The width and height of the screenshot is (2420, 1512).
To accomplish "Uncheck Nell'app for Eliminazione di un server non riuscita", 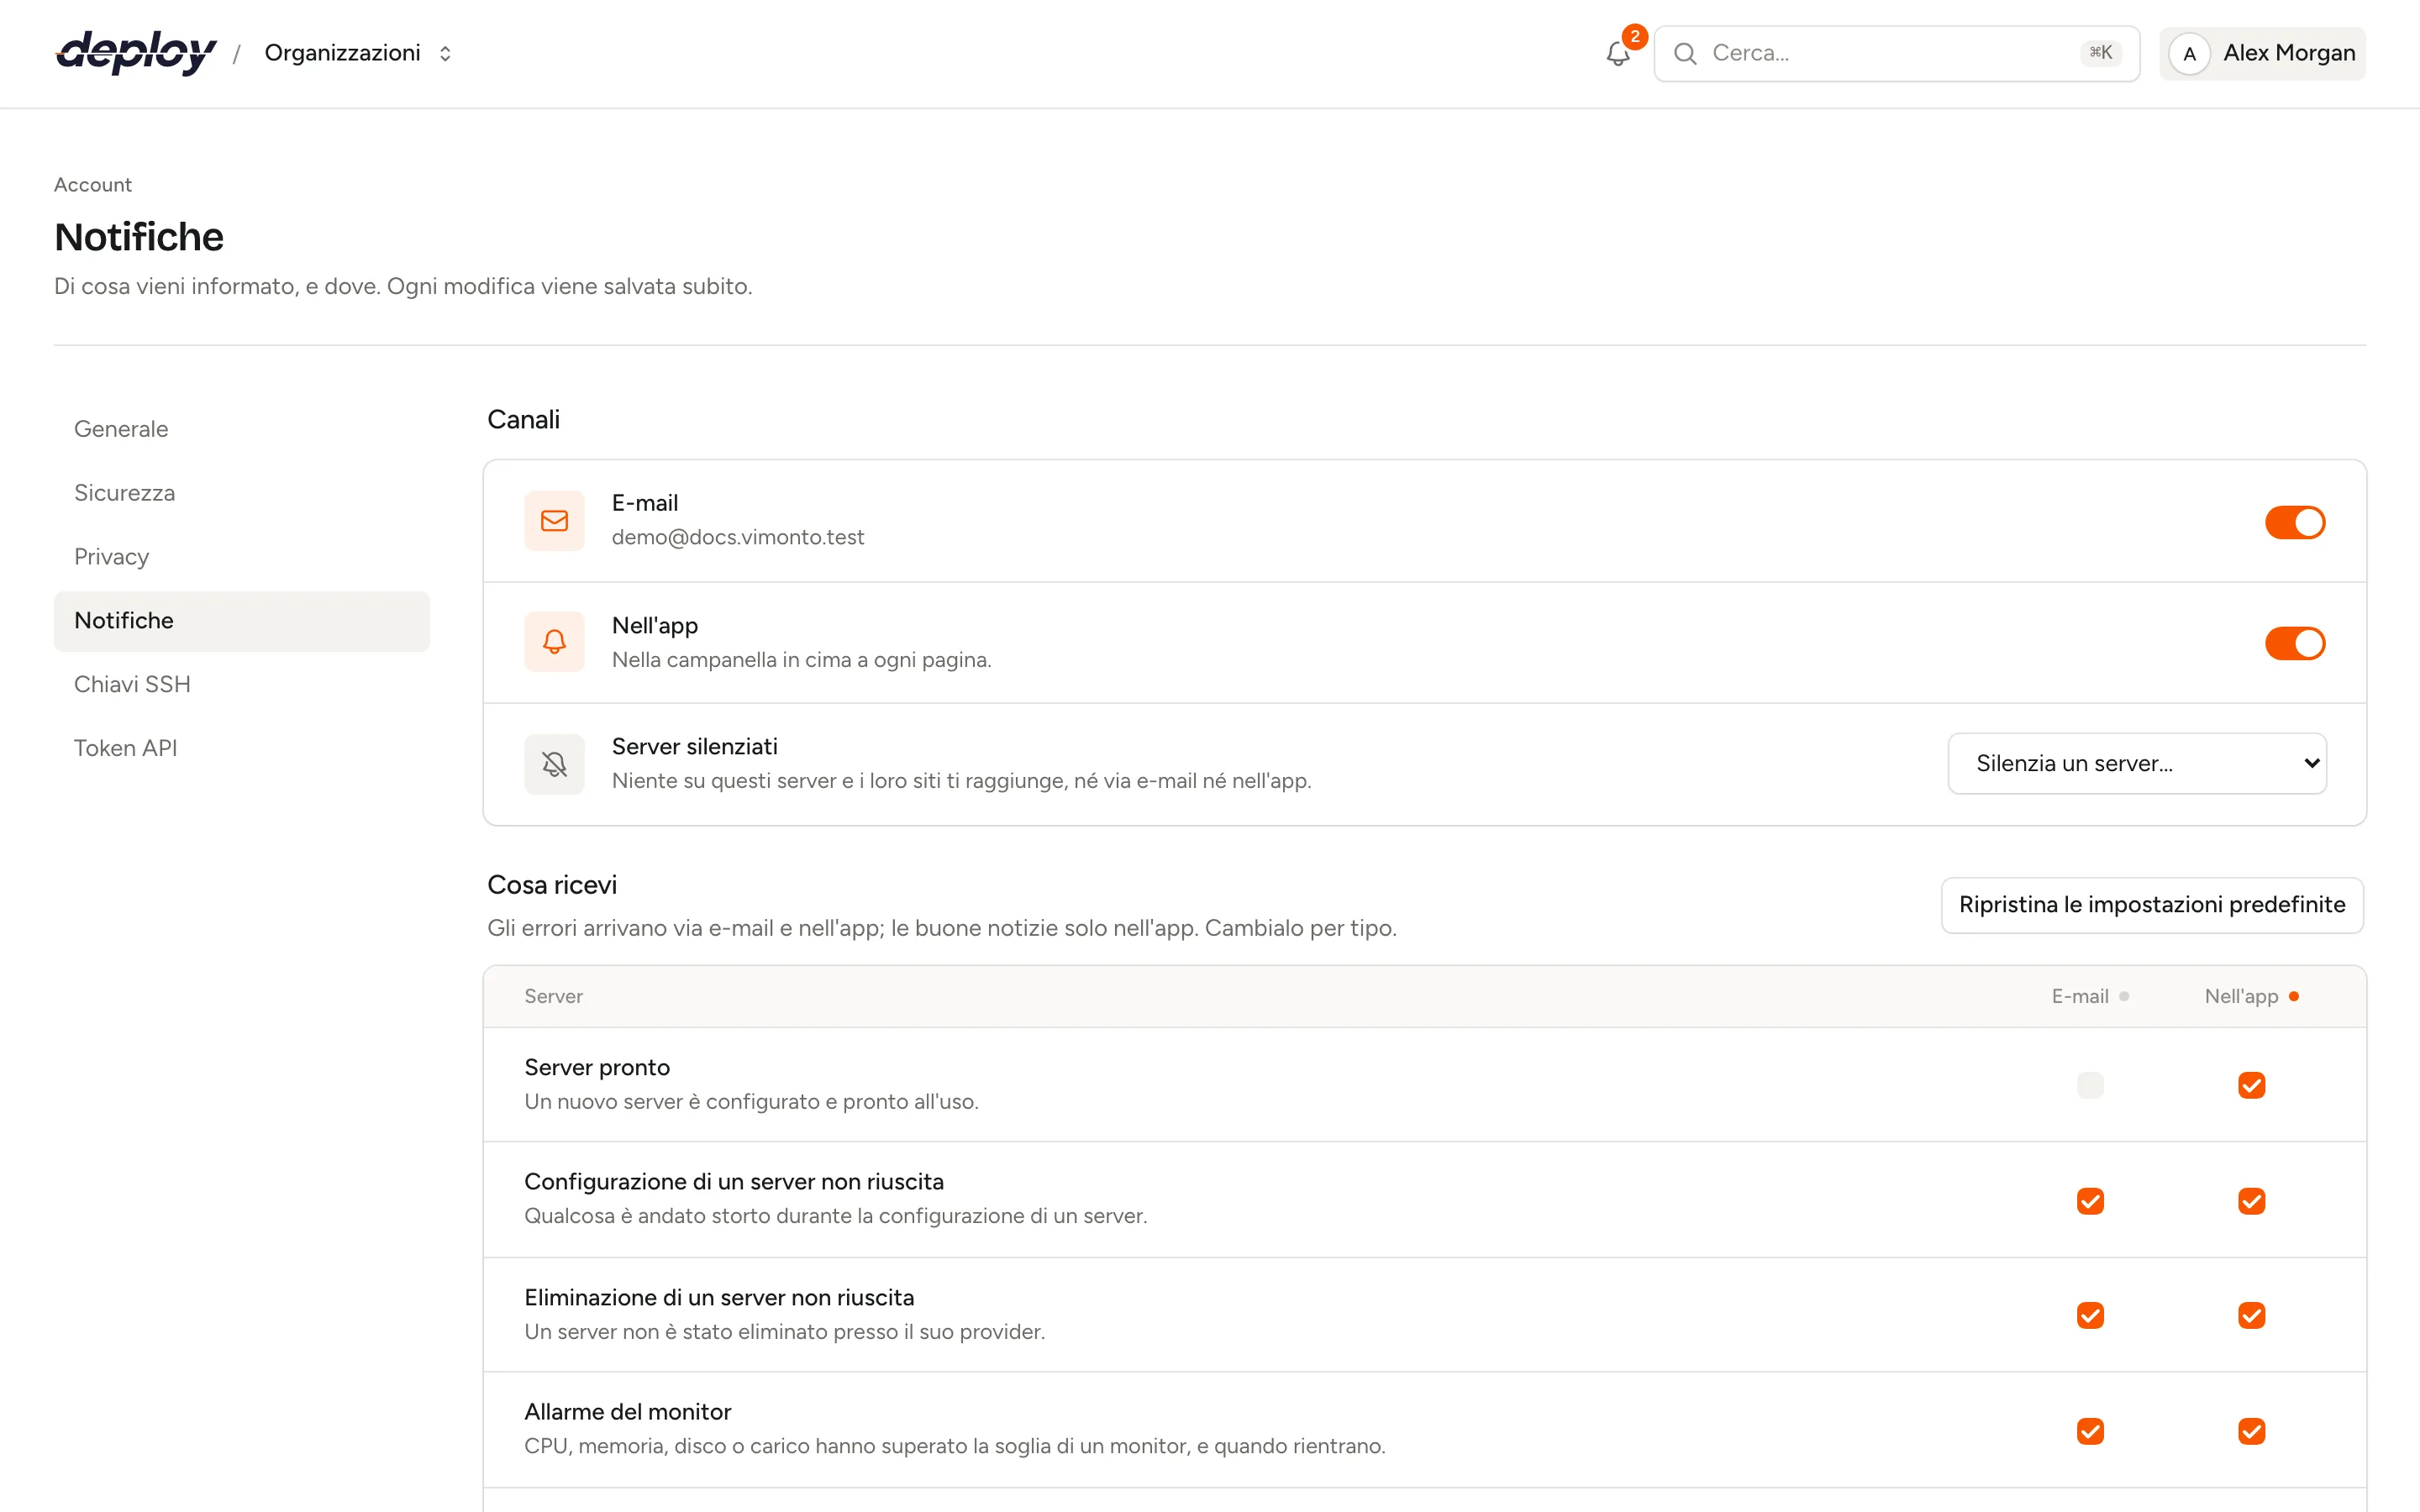I will 2251,1315.
